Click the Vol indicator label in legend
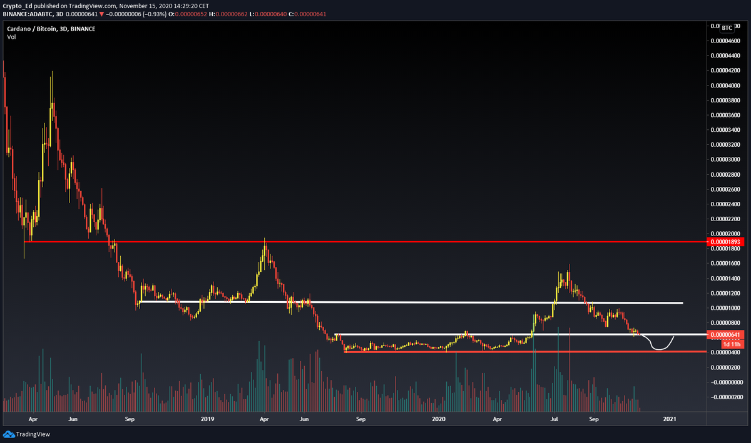Screen dimensions: 751x443 click(x=11, y=37)
